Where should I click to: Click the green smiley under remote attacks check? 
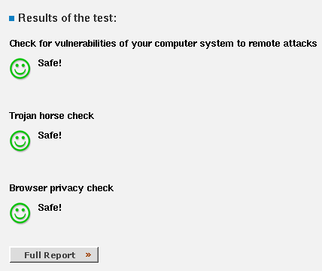(20, 69)
